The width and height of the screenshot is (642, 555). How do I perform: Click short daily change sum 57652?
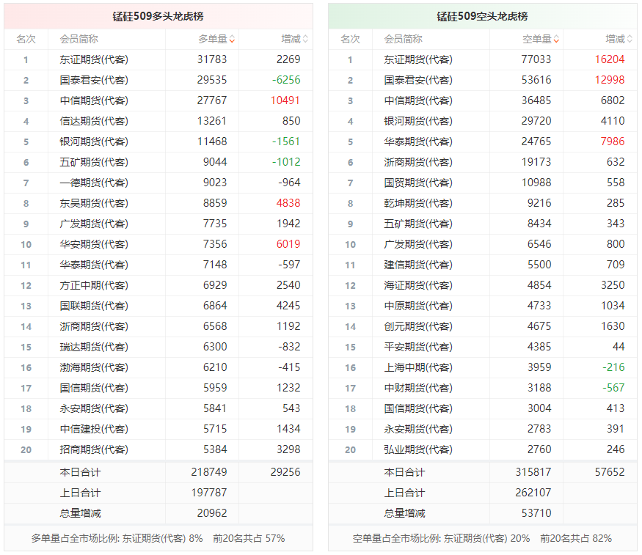(610, 472)
